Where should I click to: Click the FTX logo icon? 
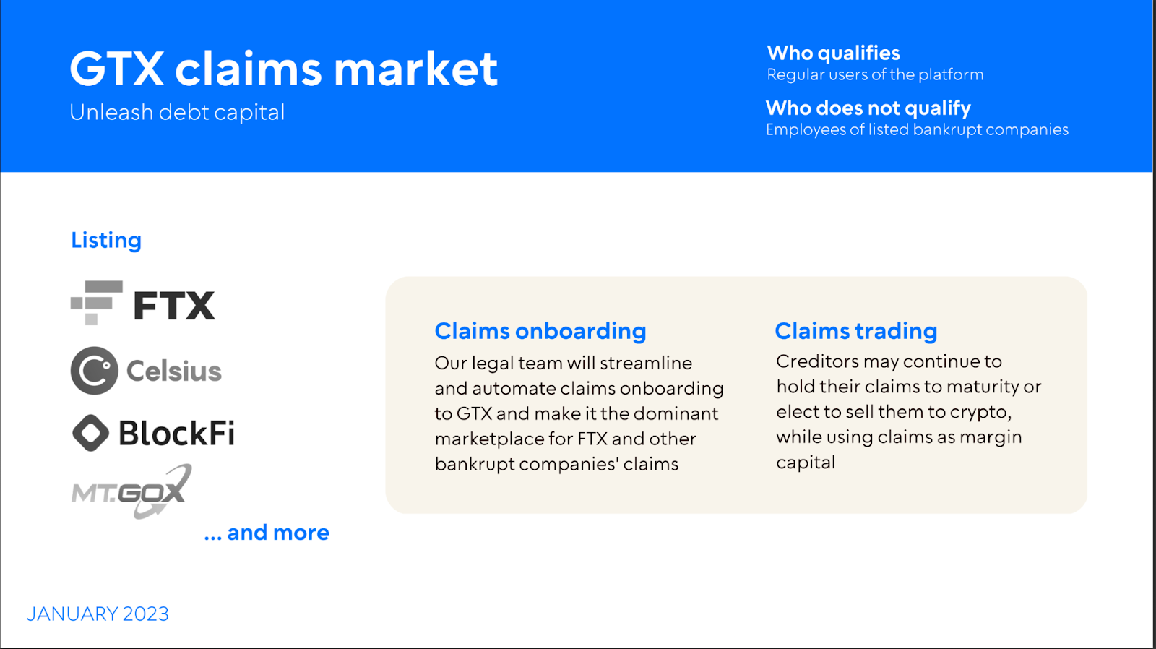click(97, 303)
